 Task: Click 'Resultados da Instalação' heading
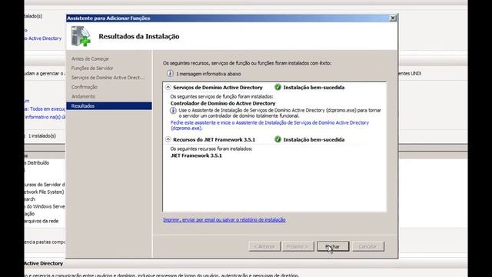(x=139, y=36)
